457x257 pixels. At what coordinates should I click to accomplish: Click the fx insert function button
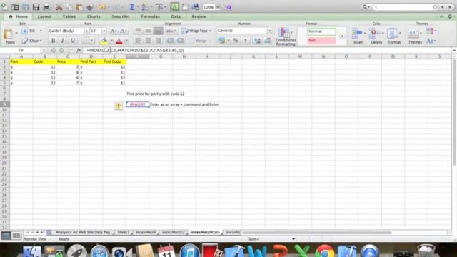pos(79,50)
